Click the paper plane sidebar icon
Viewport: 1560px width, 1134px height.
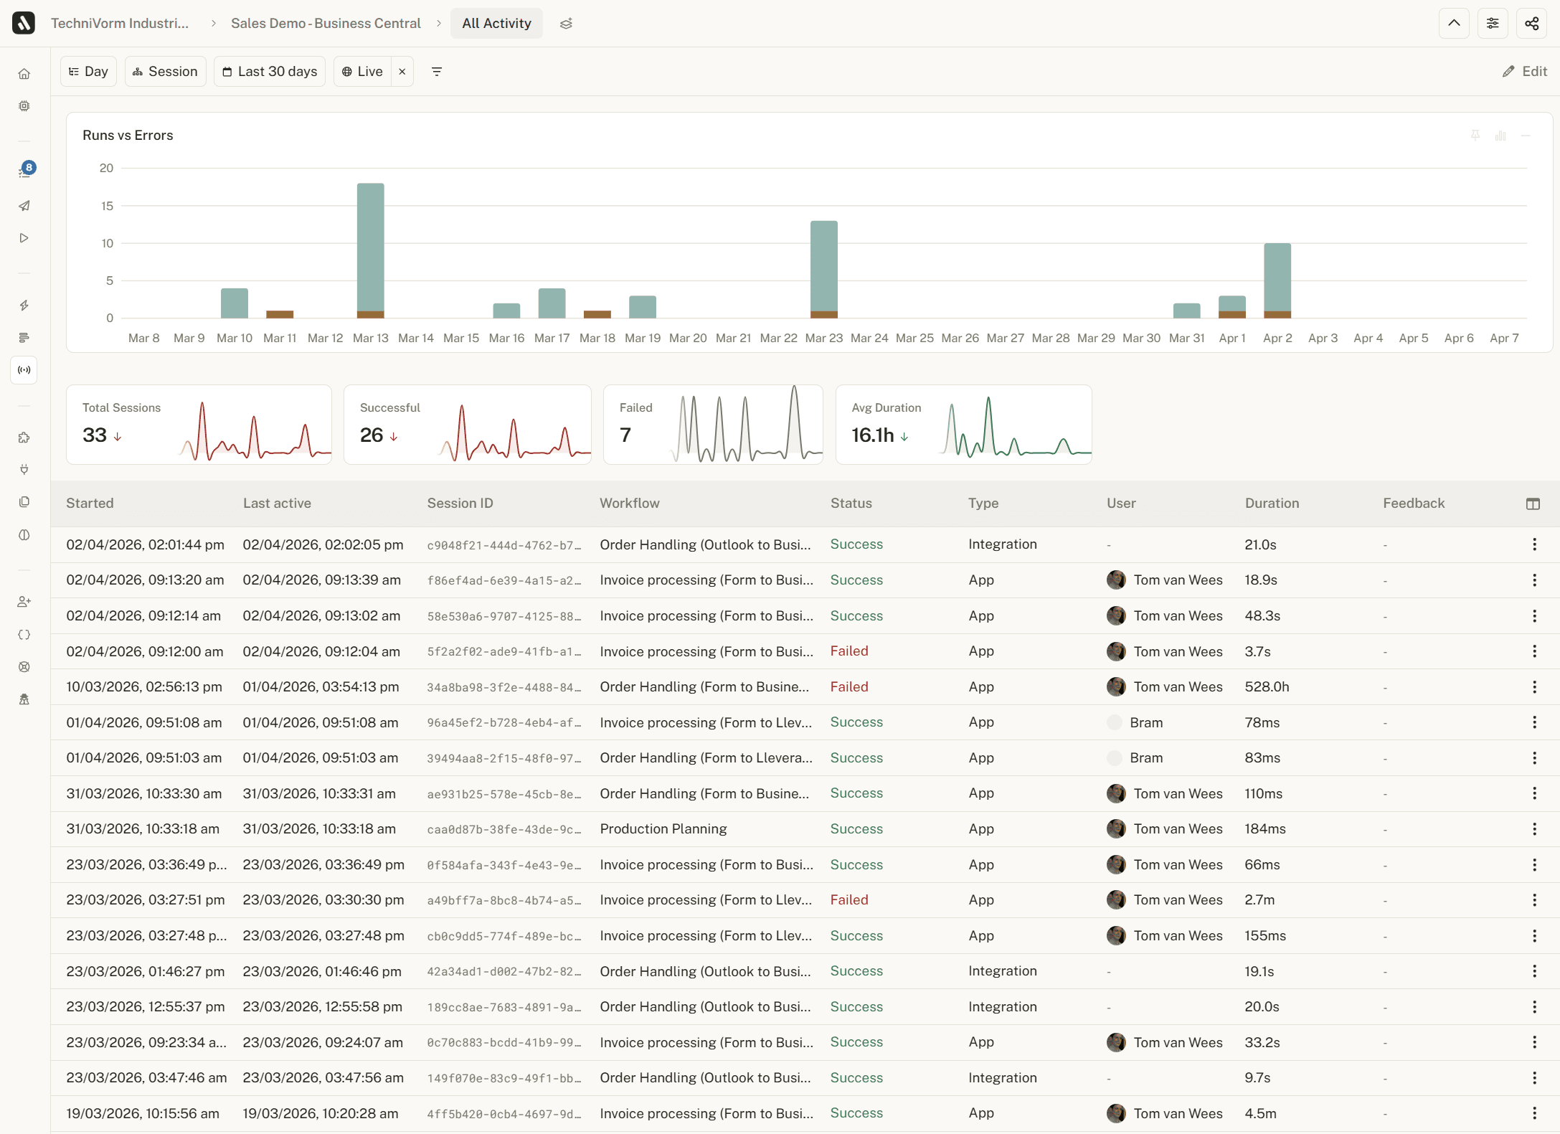click(24, 206)
